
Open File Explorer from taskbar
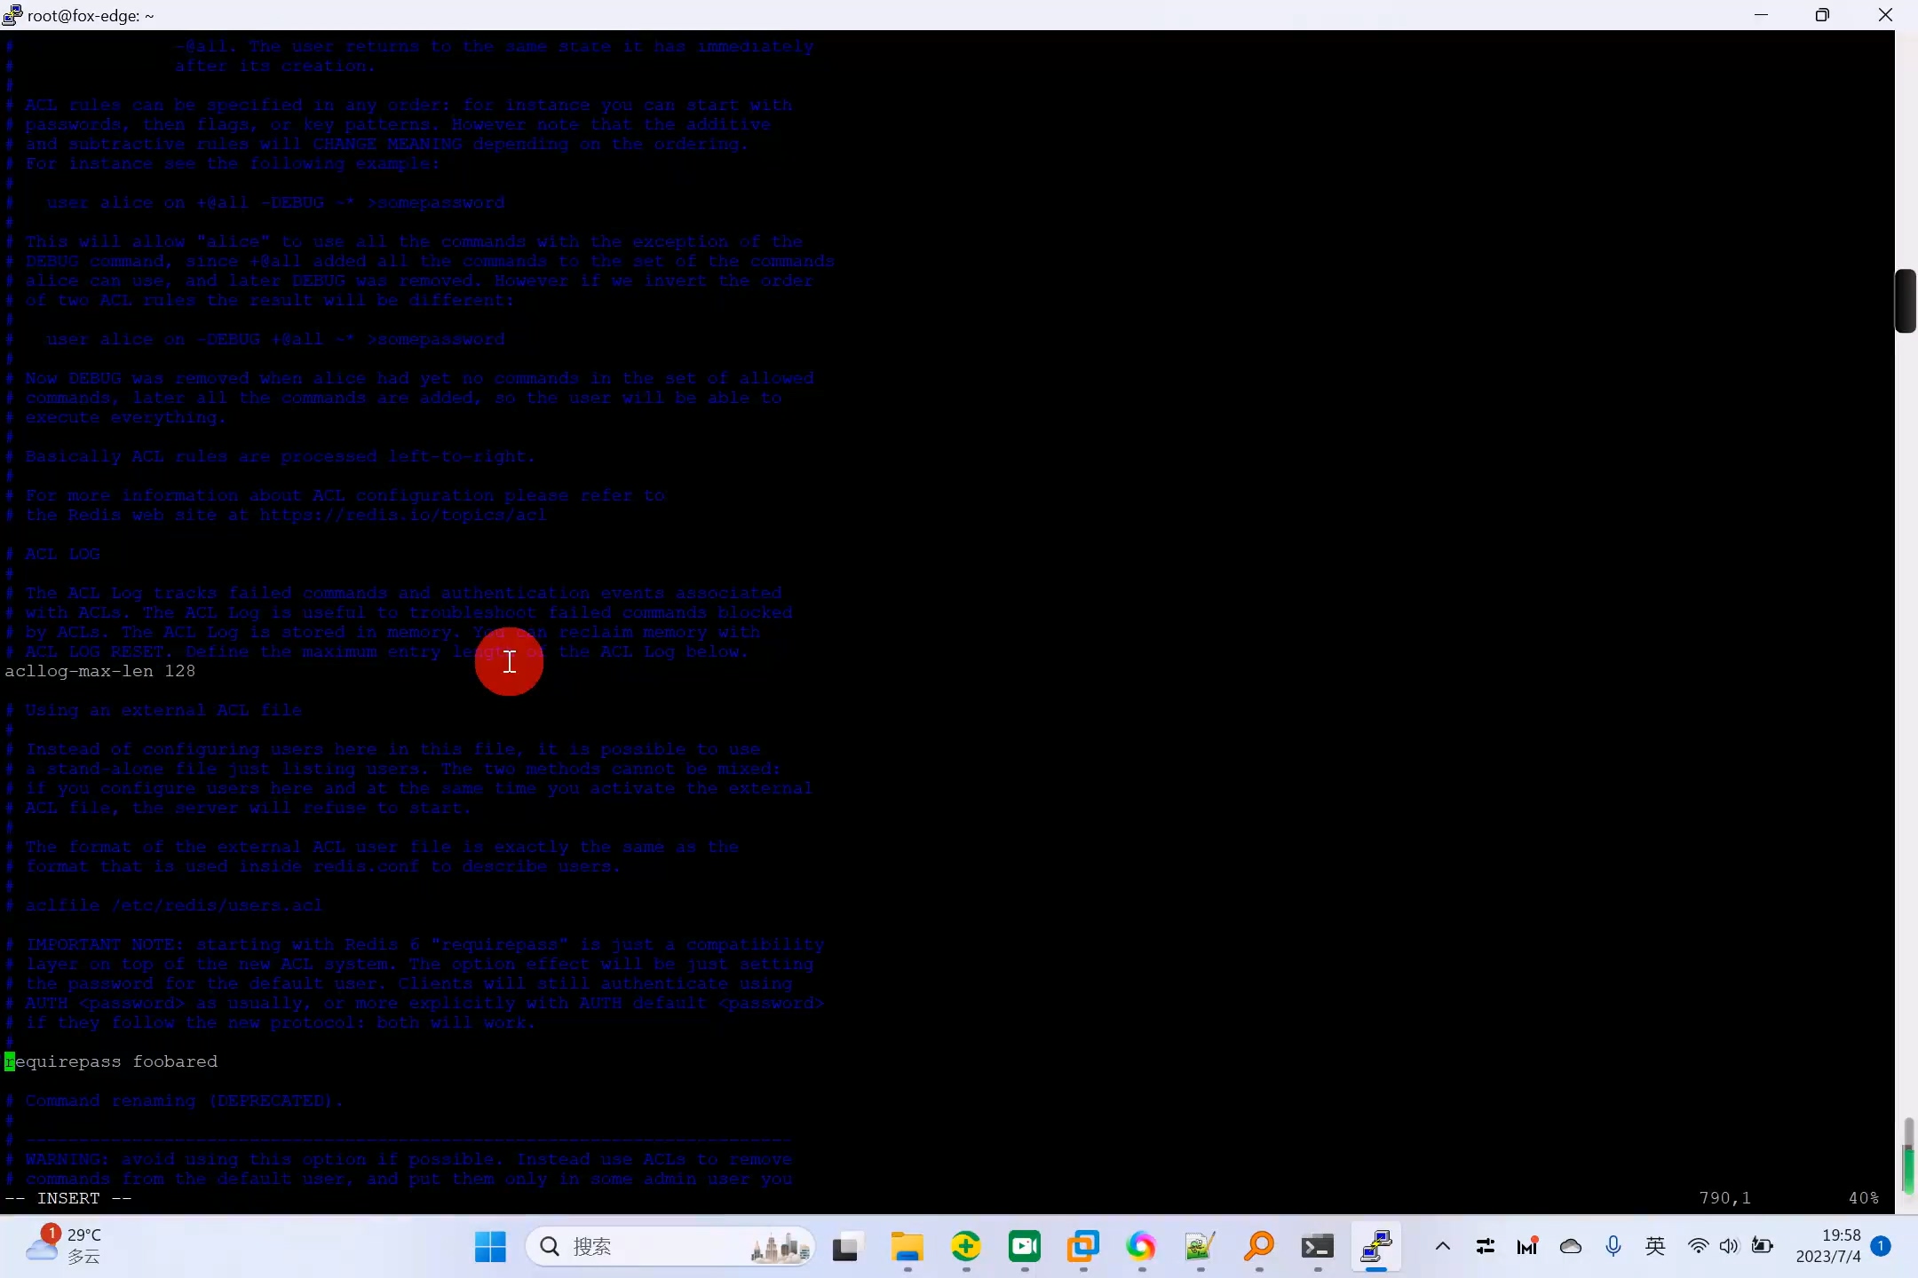(x=907, y=1247)
